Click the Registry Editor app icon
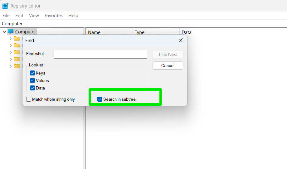This screenshot has height=169, width=287. [5, 6]
